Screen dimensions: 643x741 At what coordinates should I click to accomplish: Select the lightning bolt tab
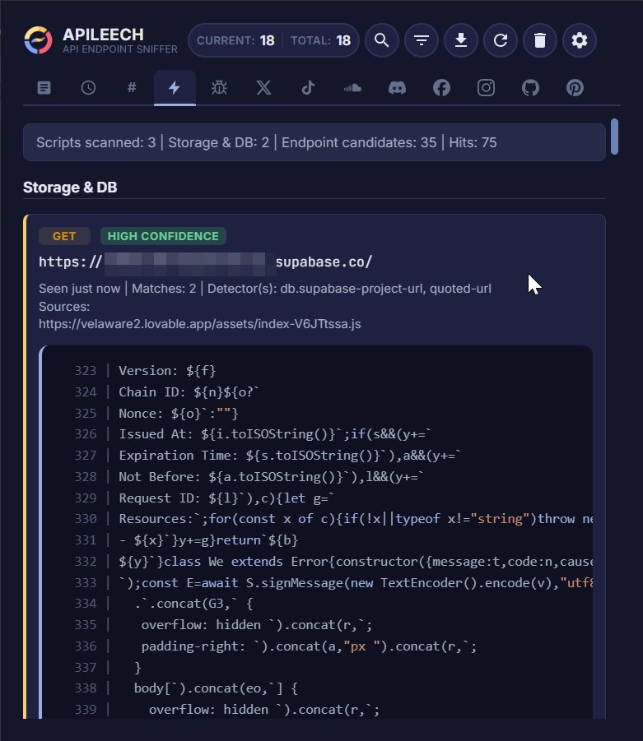point(175,87)
